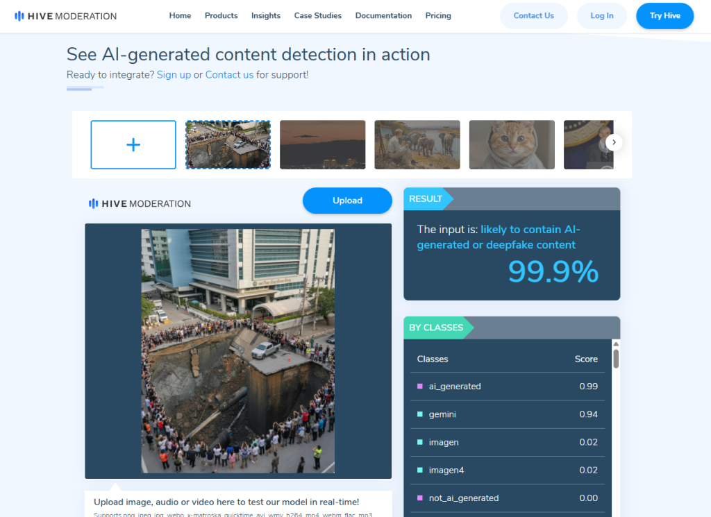The image size is (711, 517).
Task: Select the sinkhole crowd sample thumbnail
Action: point(228,144)
